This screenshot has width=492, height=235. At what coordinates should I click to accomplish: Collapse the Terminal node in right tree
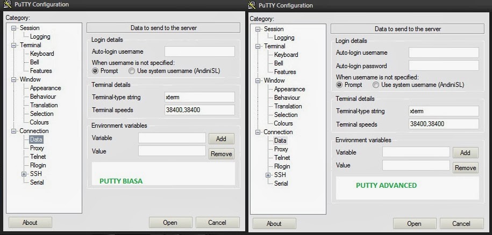point(258,46)
